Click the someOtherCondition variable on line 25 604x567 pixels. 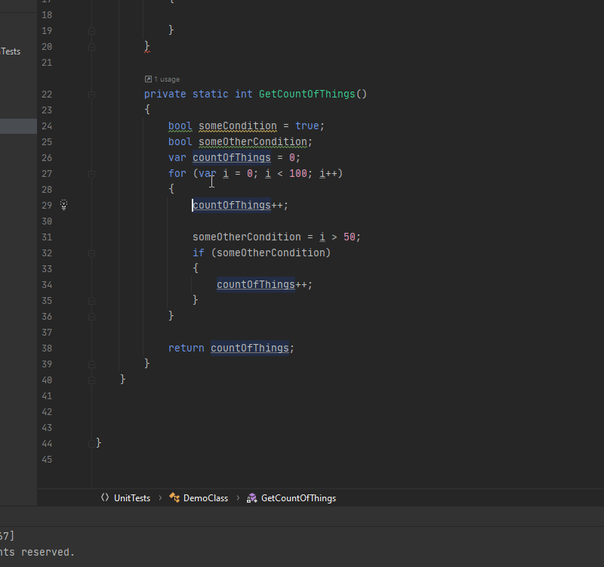tap(253, 141)
